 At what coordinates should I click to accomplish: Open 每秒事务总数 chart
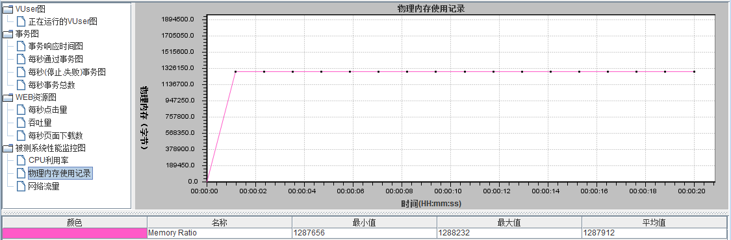(x=52, y=85)
